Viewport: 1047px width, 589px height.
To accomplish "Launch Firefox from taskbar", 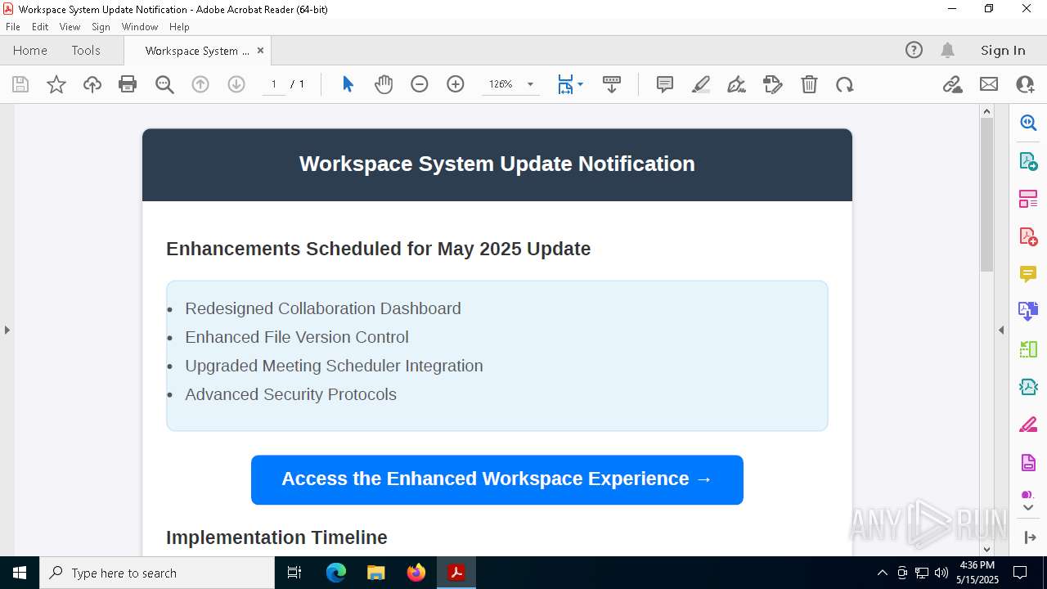I will (416, 573).
